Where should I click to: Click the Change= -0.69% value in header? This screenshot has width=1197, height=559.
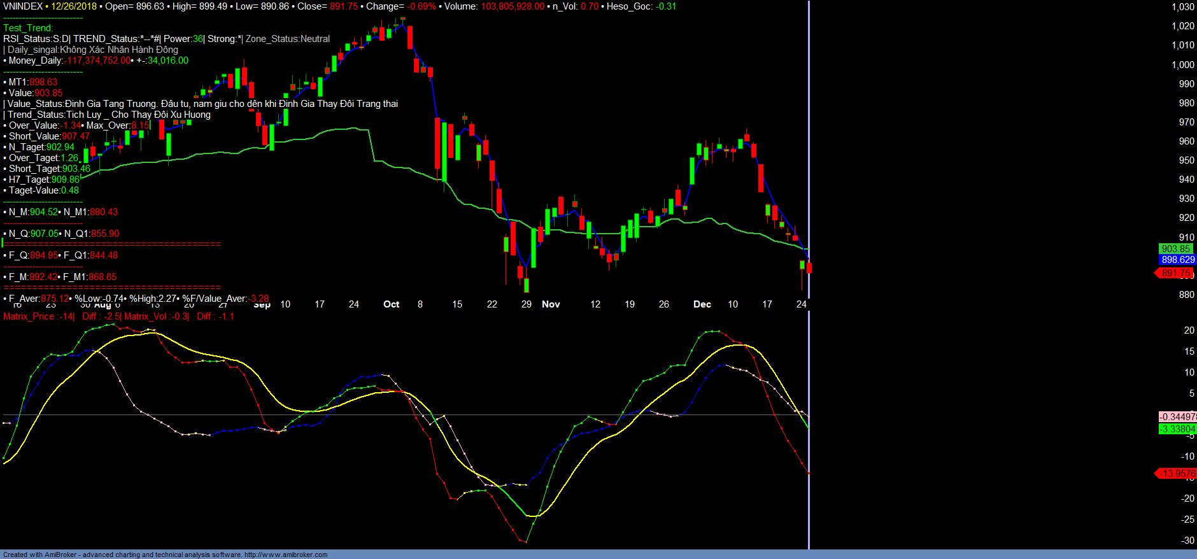point(421,6)
